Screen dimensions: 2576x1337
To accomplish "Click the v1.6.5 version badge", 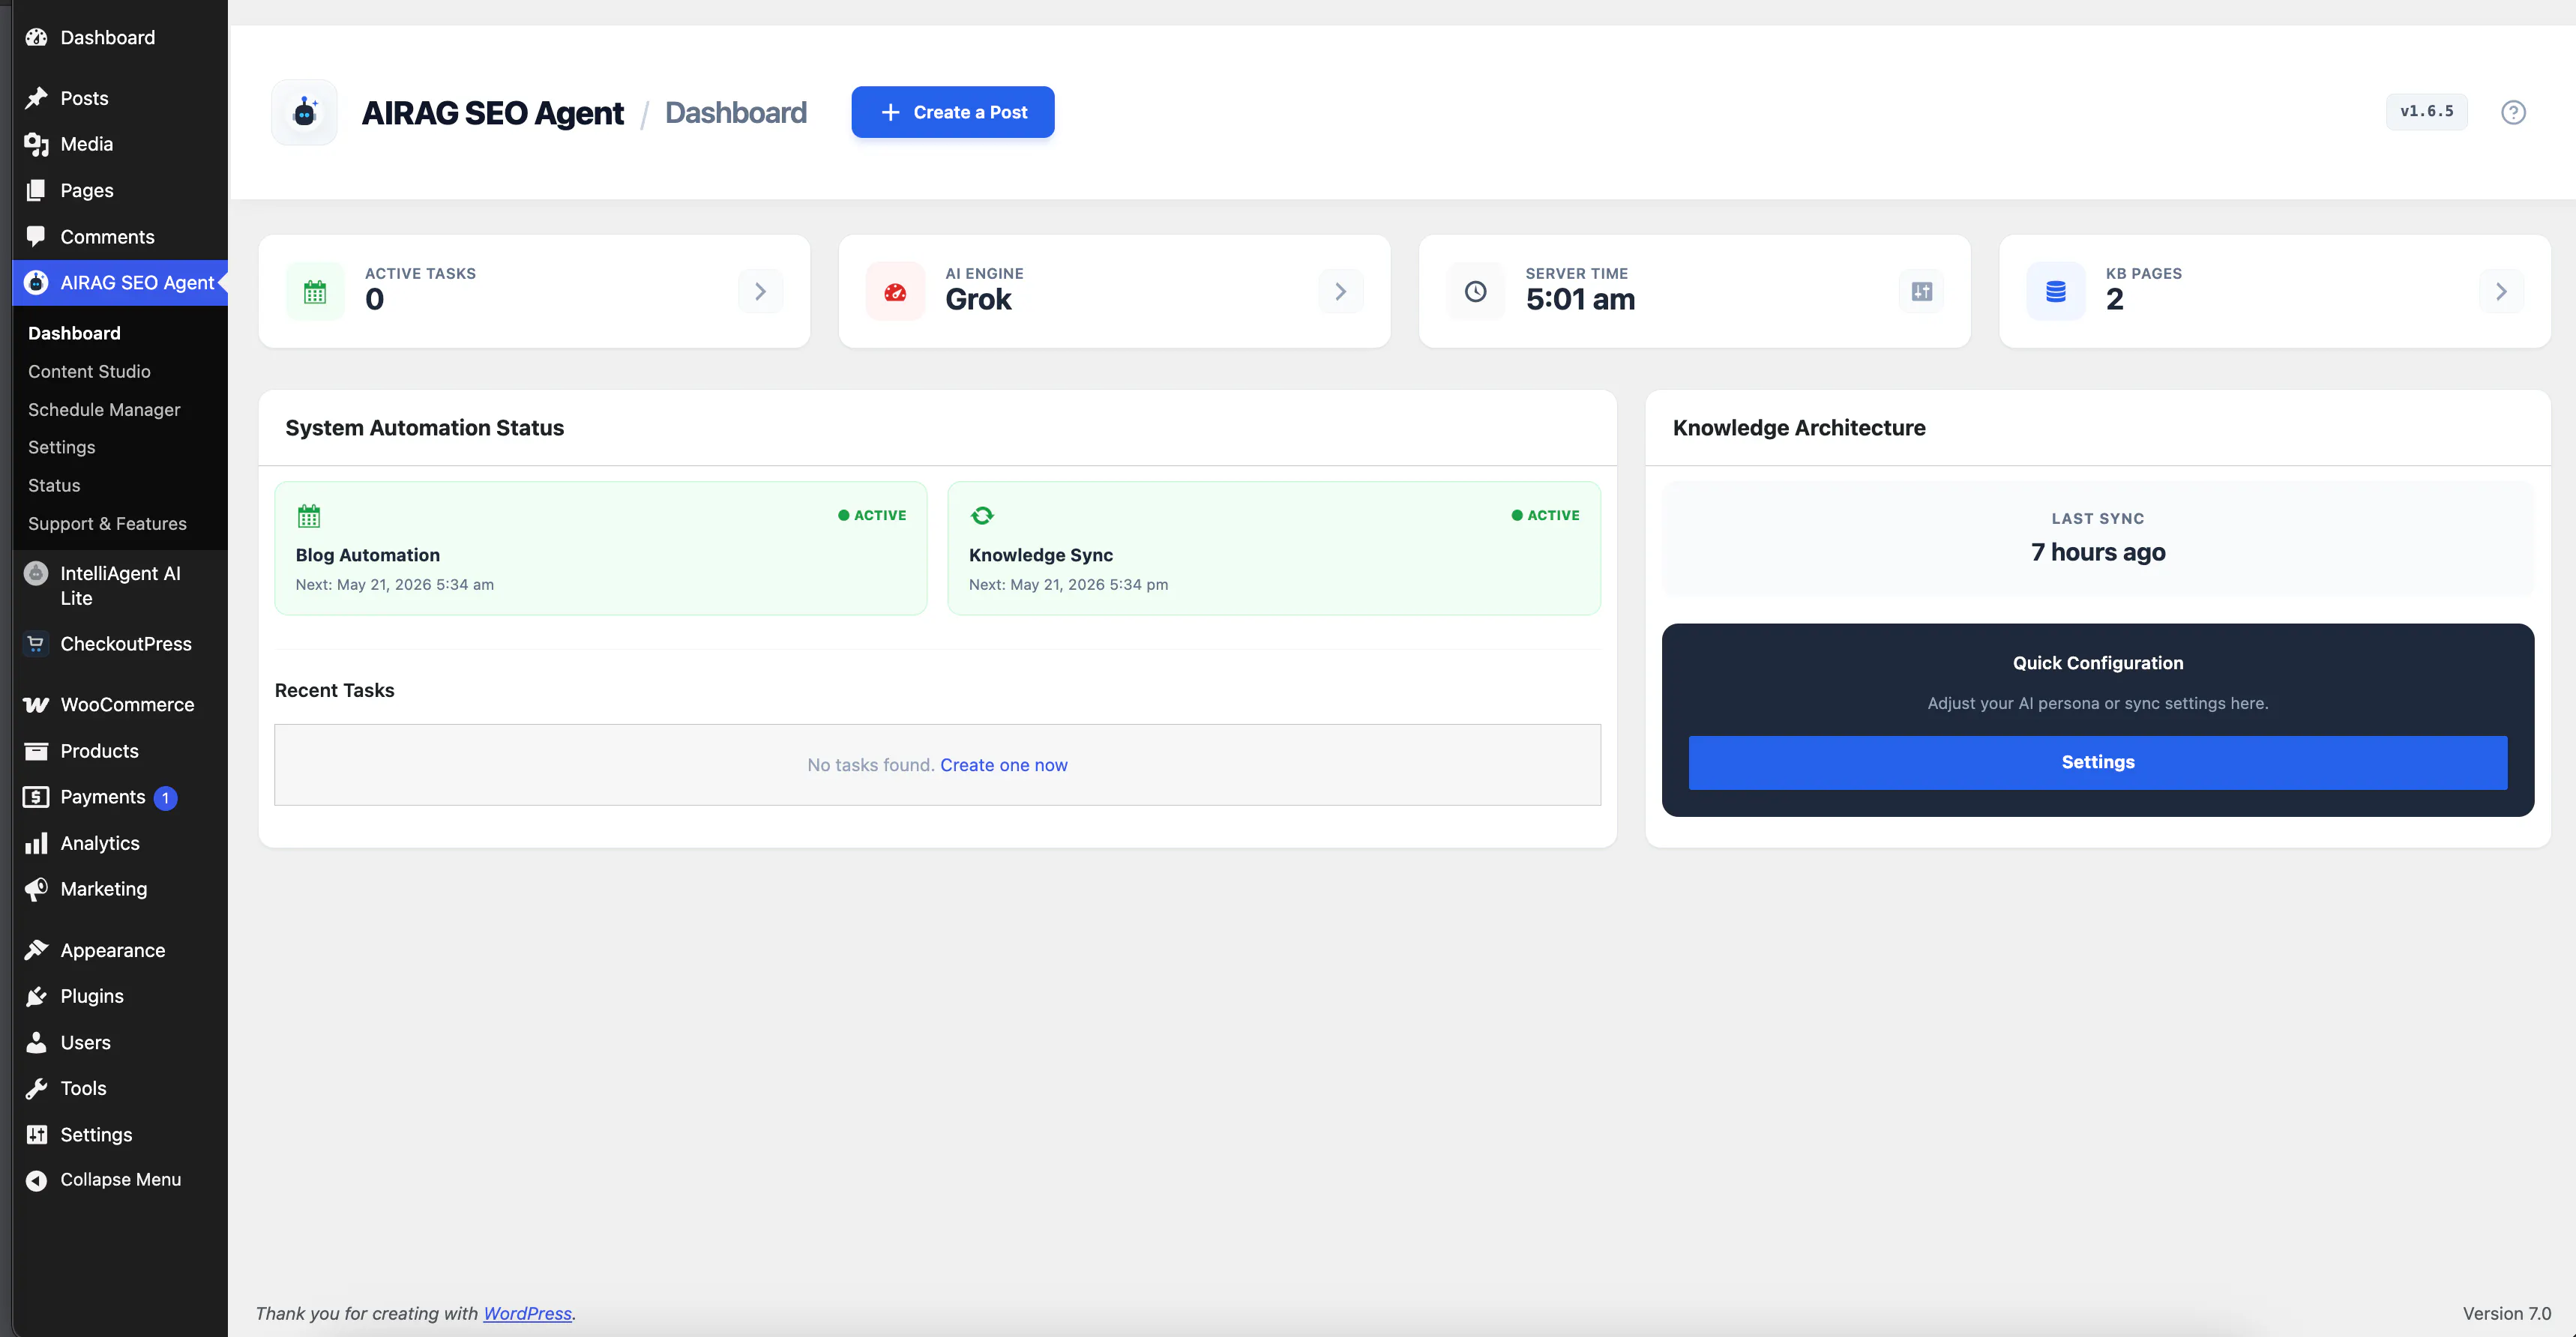I will (x=2426, y=111).
